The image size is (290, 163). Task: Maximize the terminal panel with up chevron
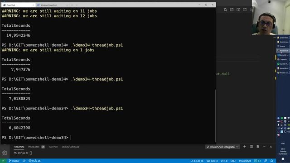(264, 147)
